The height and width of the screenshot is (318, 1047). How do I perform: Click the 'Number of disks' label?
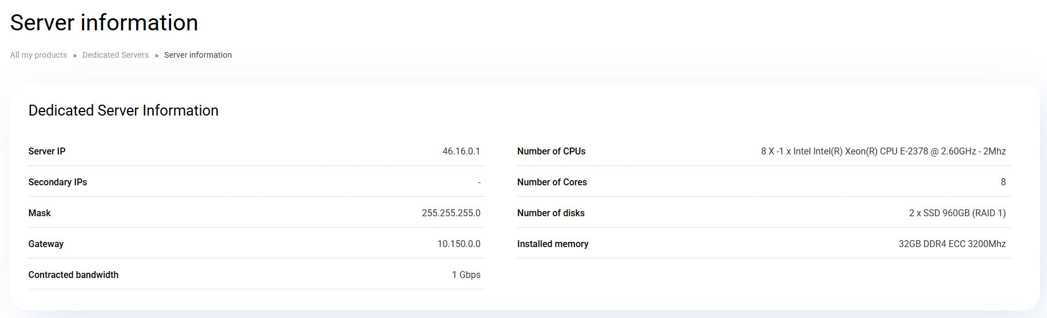pos(550,213)
